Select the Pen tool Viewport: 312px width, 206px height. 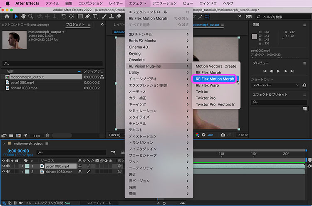click(x=87, y=17)
